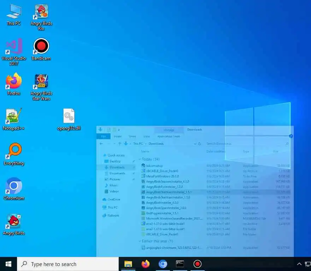The height and width of the screenshot is (271, 311).
Task: Select the Chromium desktop shortcut
Action: coord(14,189)
